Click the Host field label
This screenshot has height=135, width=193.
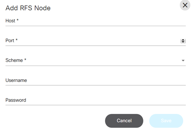[11, 21]
